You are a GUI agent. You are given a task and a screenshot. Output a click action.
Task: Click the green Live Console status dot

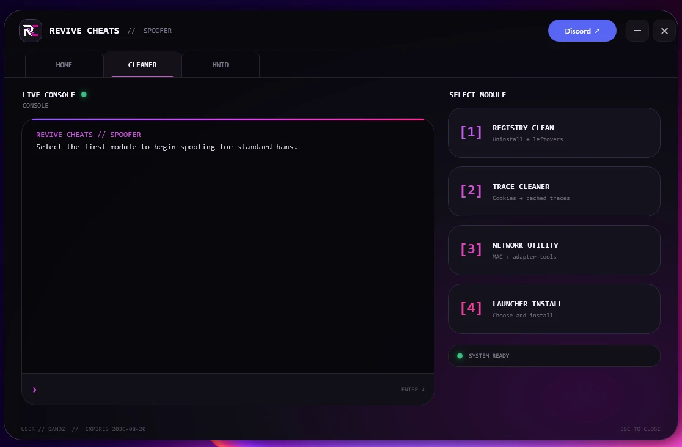[84, 94]
